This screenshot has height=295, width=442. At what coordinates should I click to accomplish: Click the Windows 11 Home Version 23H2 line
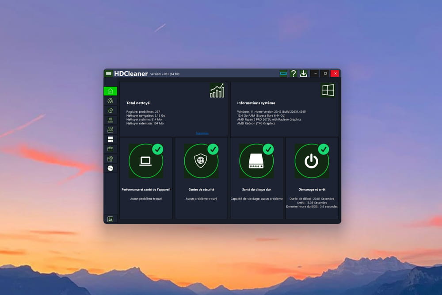tap(272, 112)
